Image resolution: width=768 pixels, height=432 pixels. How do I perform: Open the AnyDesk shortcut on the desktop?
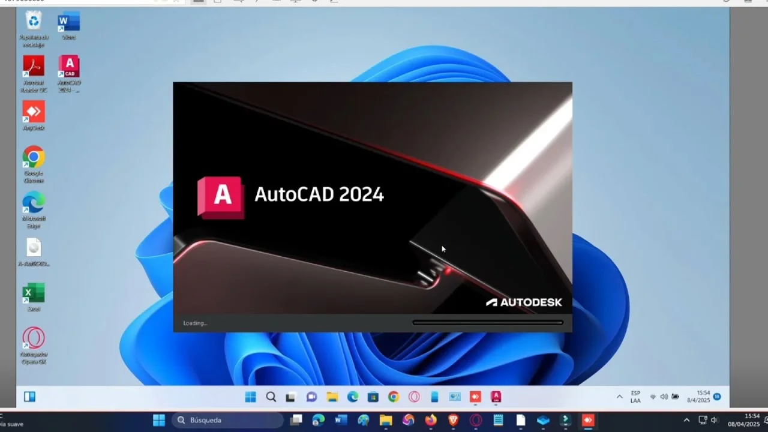pyautogui.click(x=34, y=116)
